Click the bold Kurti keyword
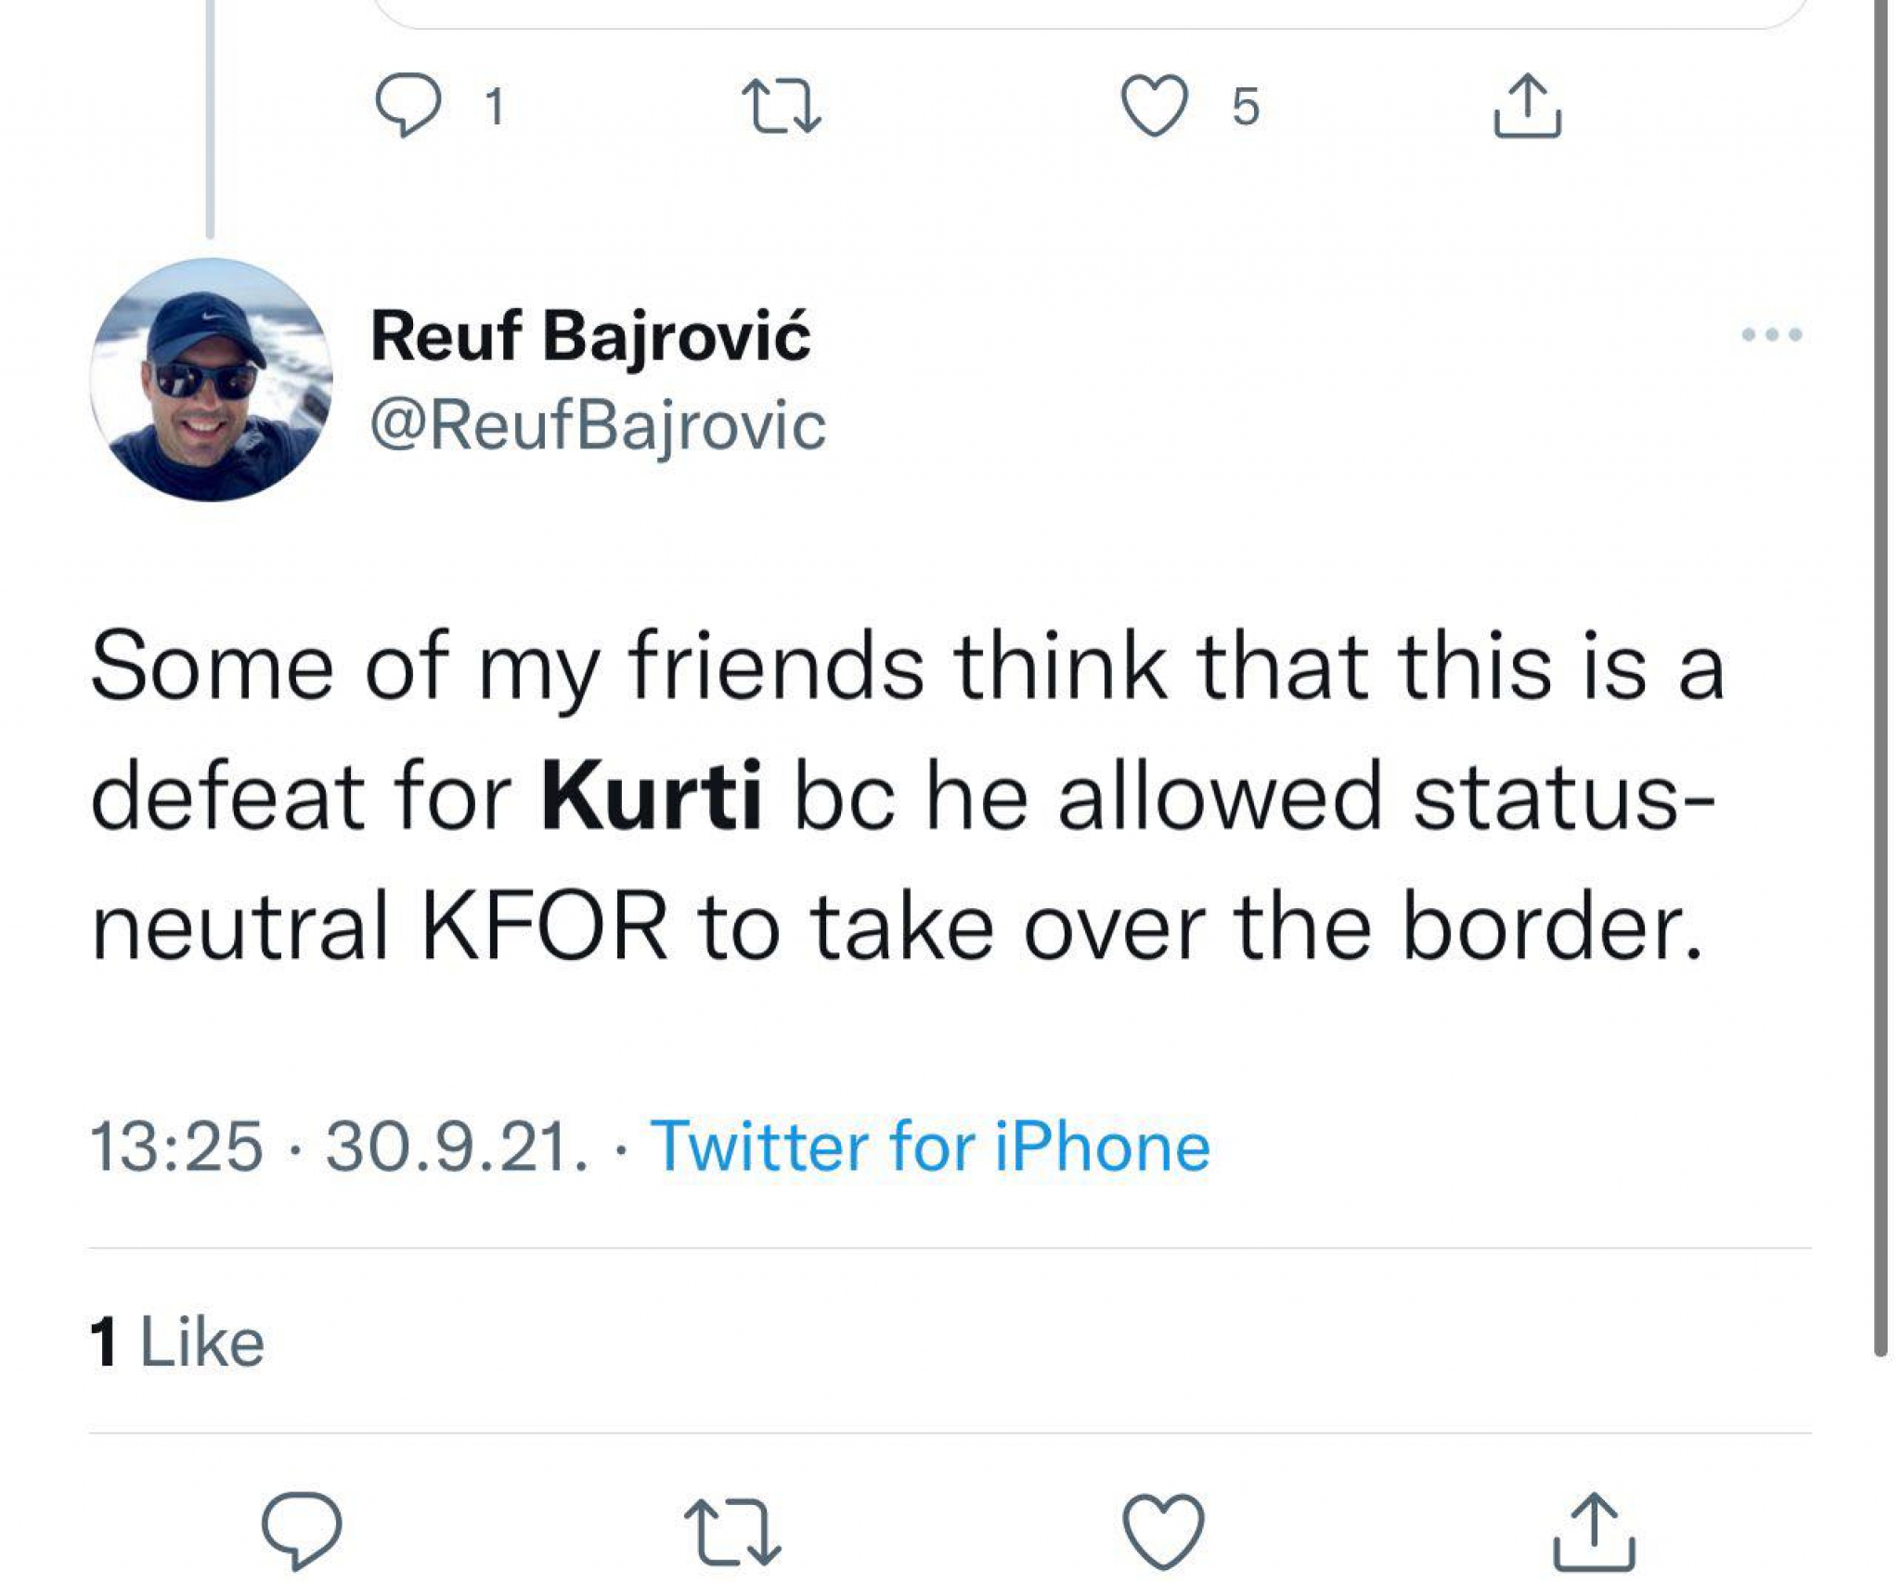 [652, 797]
